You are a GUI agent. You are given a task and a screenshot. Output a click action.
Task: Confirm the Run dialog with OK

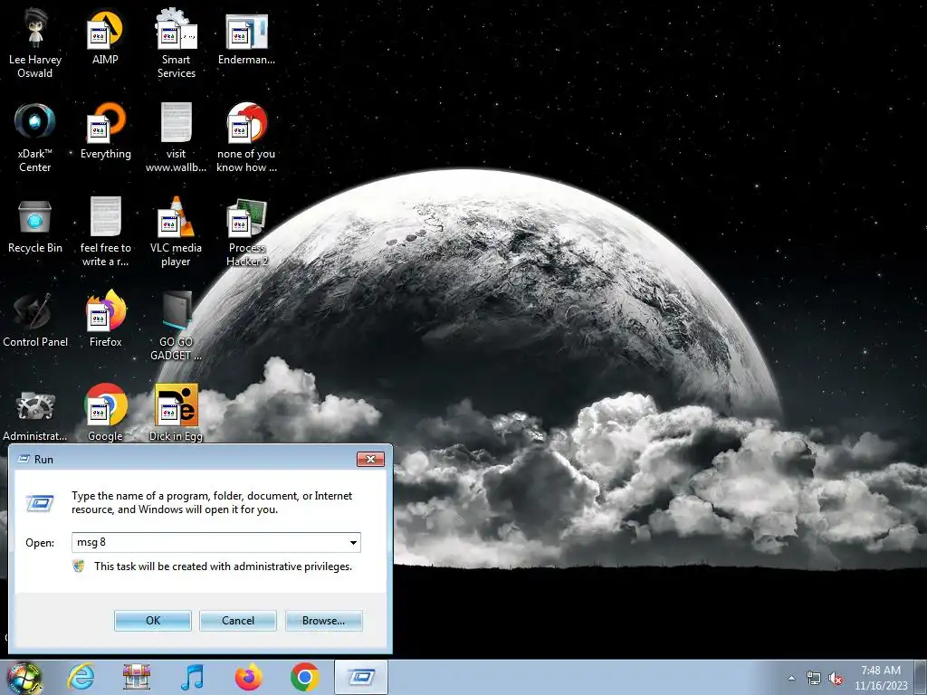click(152, 621)
